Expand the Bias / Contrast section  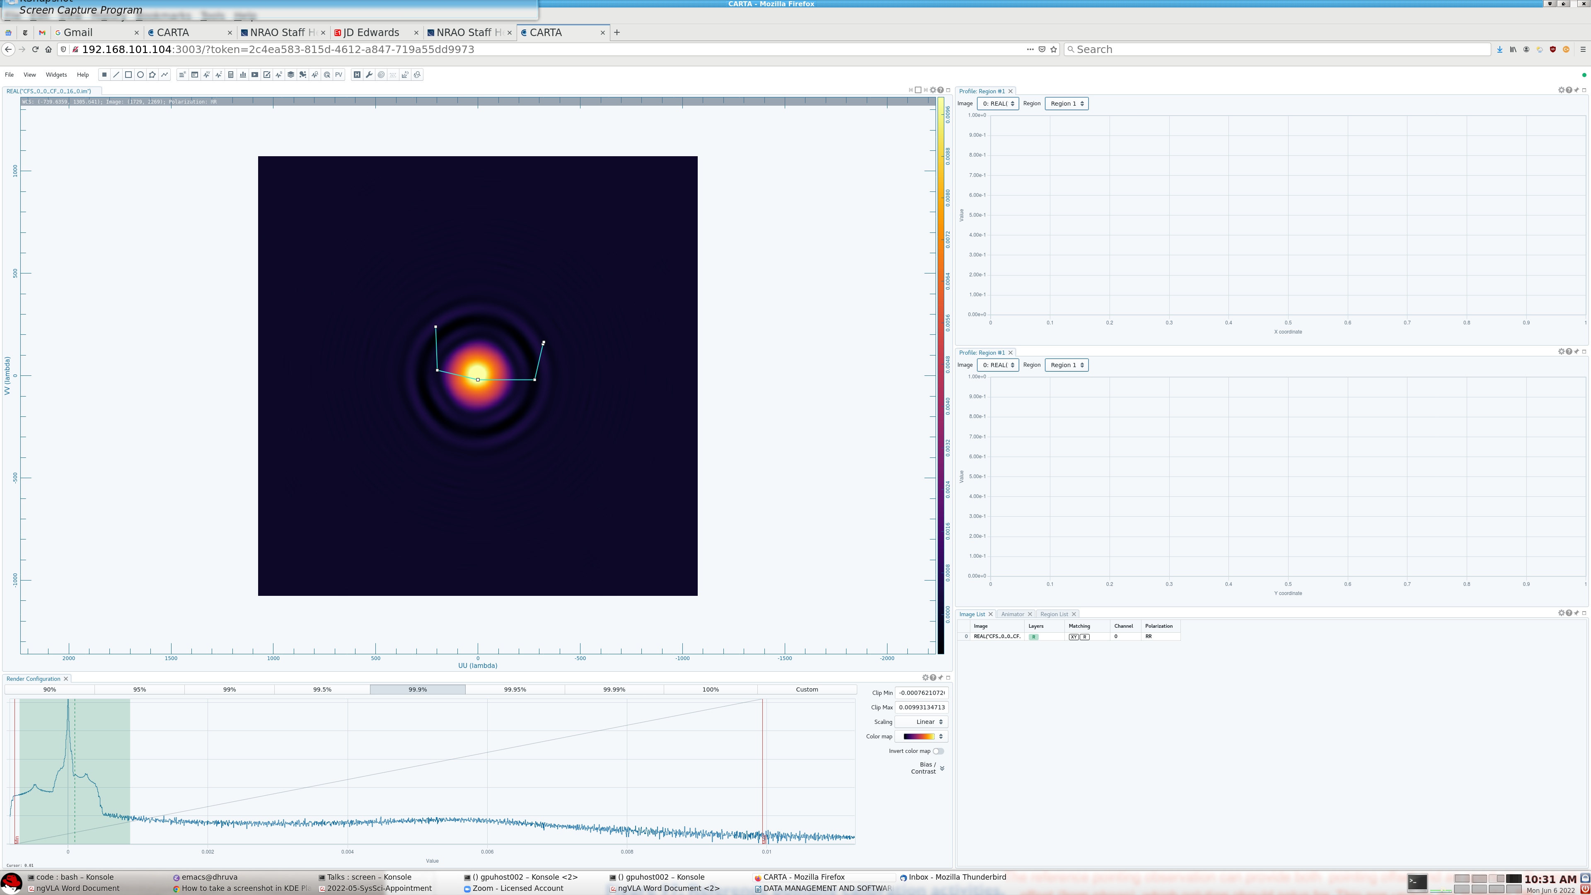pyautogui.click(x=941, y=768)
